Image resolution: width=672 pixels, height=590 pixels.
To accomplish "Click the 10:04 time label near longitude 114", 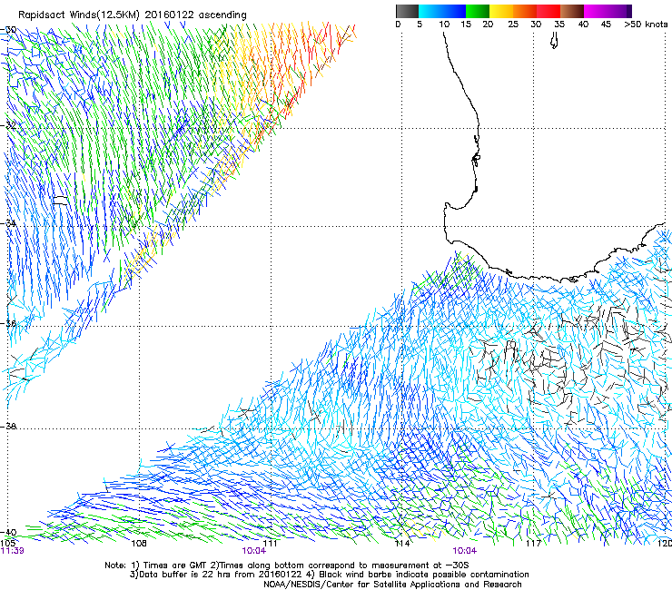I will [x=465, y=551].
